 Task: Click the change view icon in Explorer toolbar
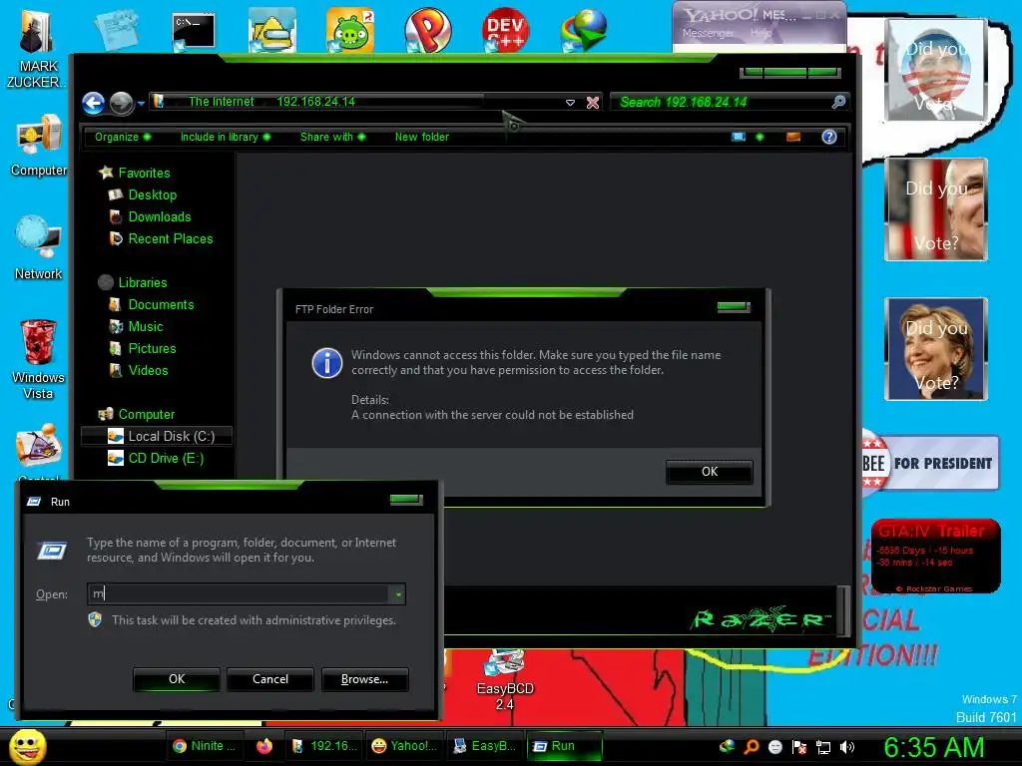tap(739, 137)
